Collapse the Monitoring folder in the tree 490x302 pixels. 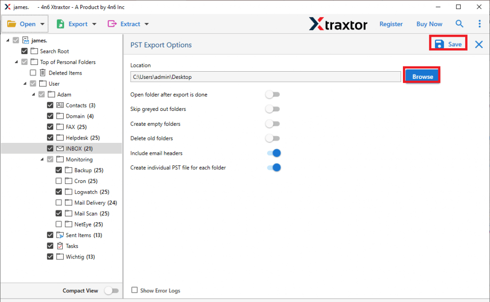coord(42,159)
